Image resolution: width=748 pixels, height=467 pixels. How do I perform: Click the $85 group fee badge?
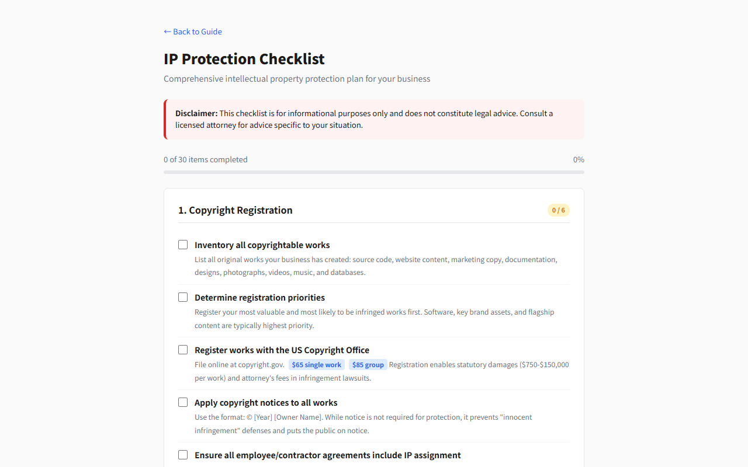pos(368,365)
